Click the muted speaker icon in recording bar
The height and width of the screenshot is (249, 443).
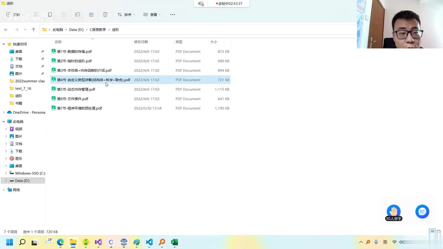click(x=201, y=3)
